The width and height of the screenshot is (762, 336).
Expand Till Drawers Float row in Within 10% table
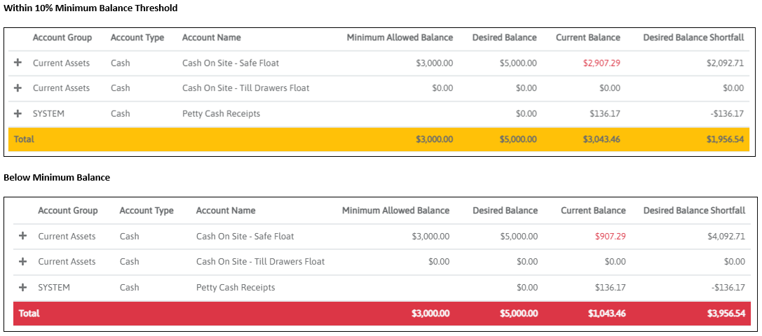click(18, 88)
